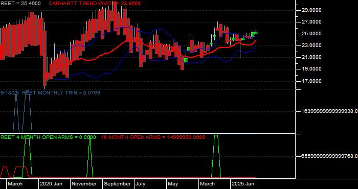Image resolution: width=358 pixels, height=189 pixels.
Task: Click the November time axis label
Action: (84, 184)
